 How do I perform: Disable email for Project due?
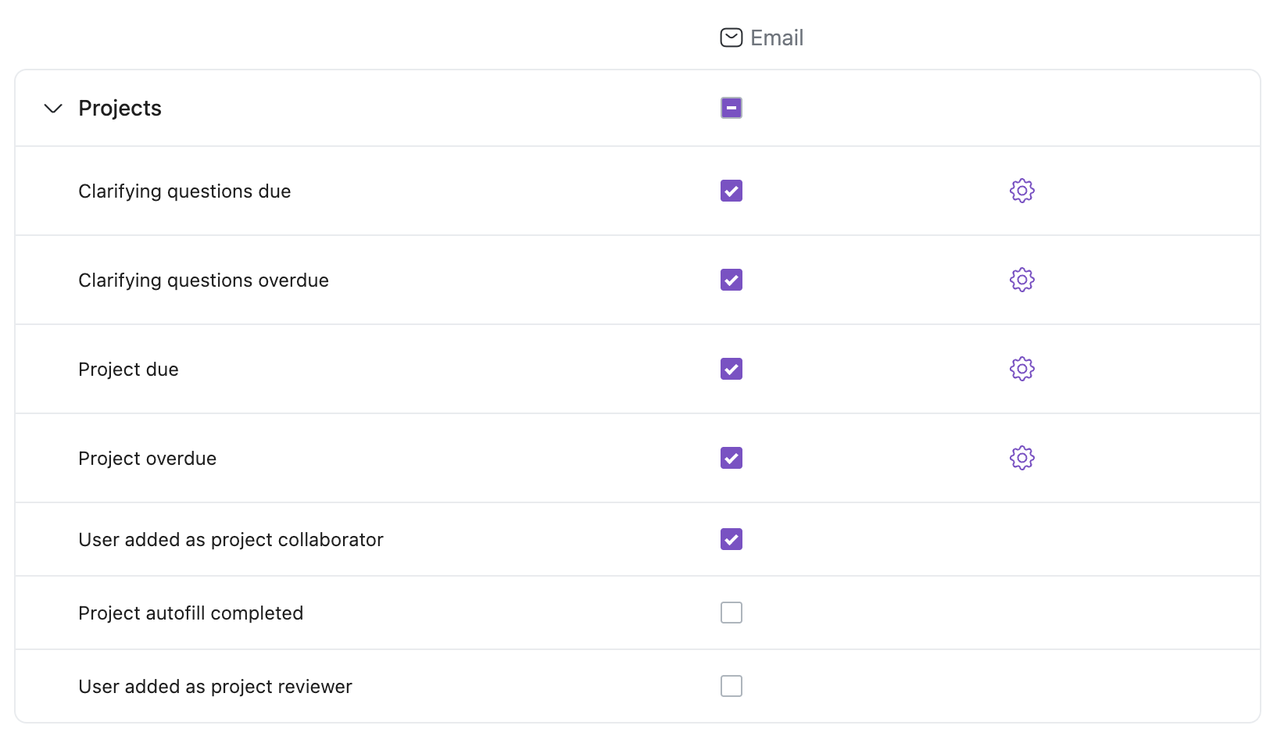point(731,369)
